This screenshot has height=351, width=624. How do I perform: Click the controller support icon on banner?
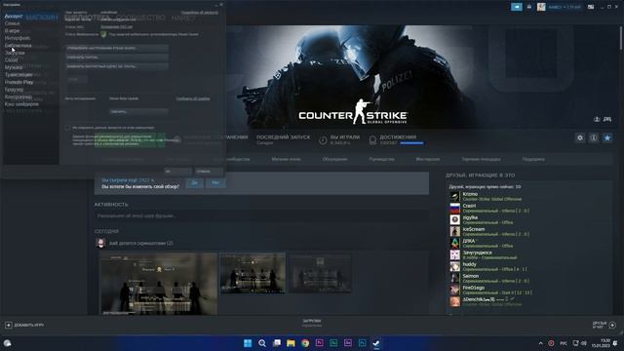[607, 119]
